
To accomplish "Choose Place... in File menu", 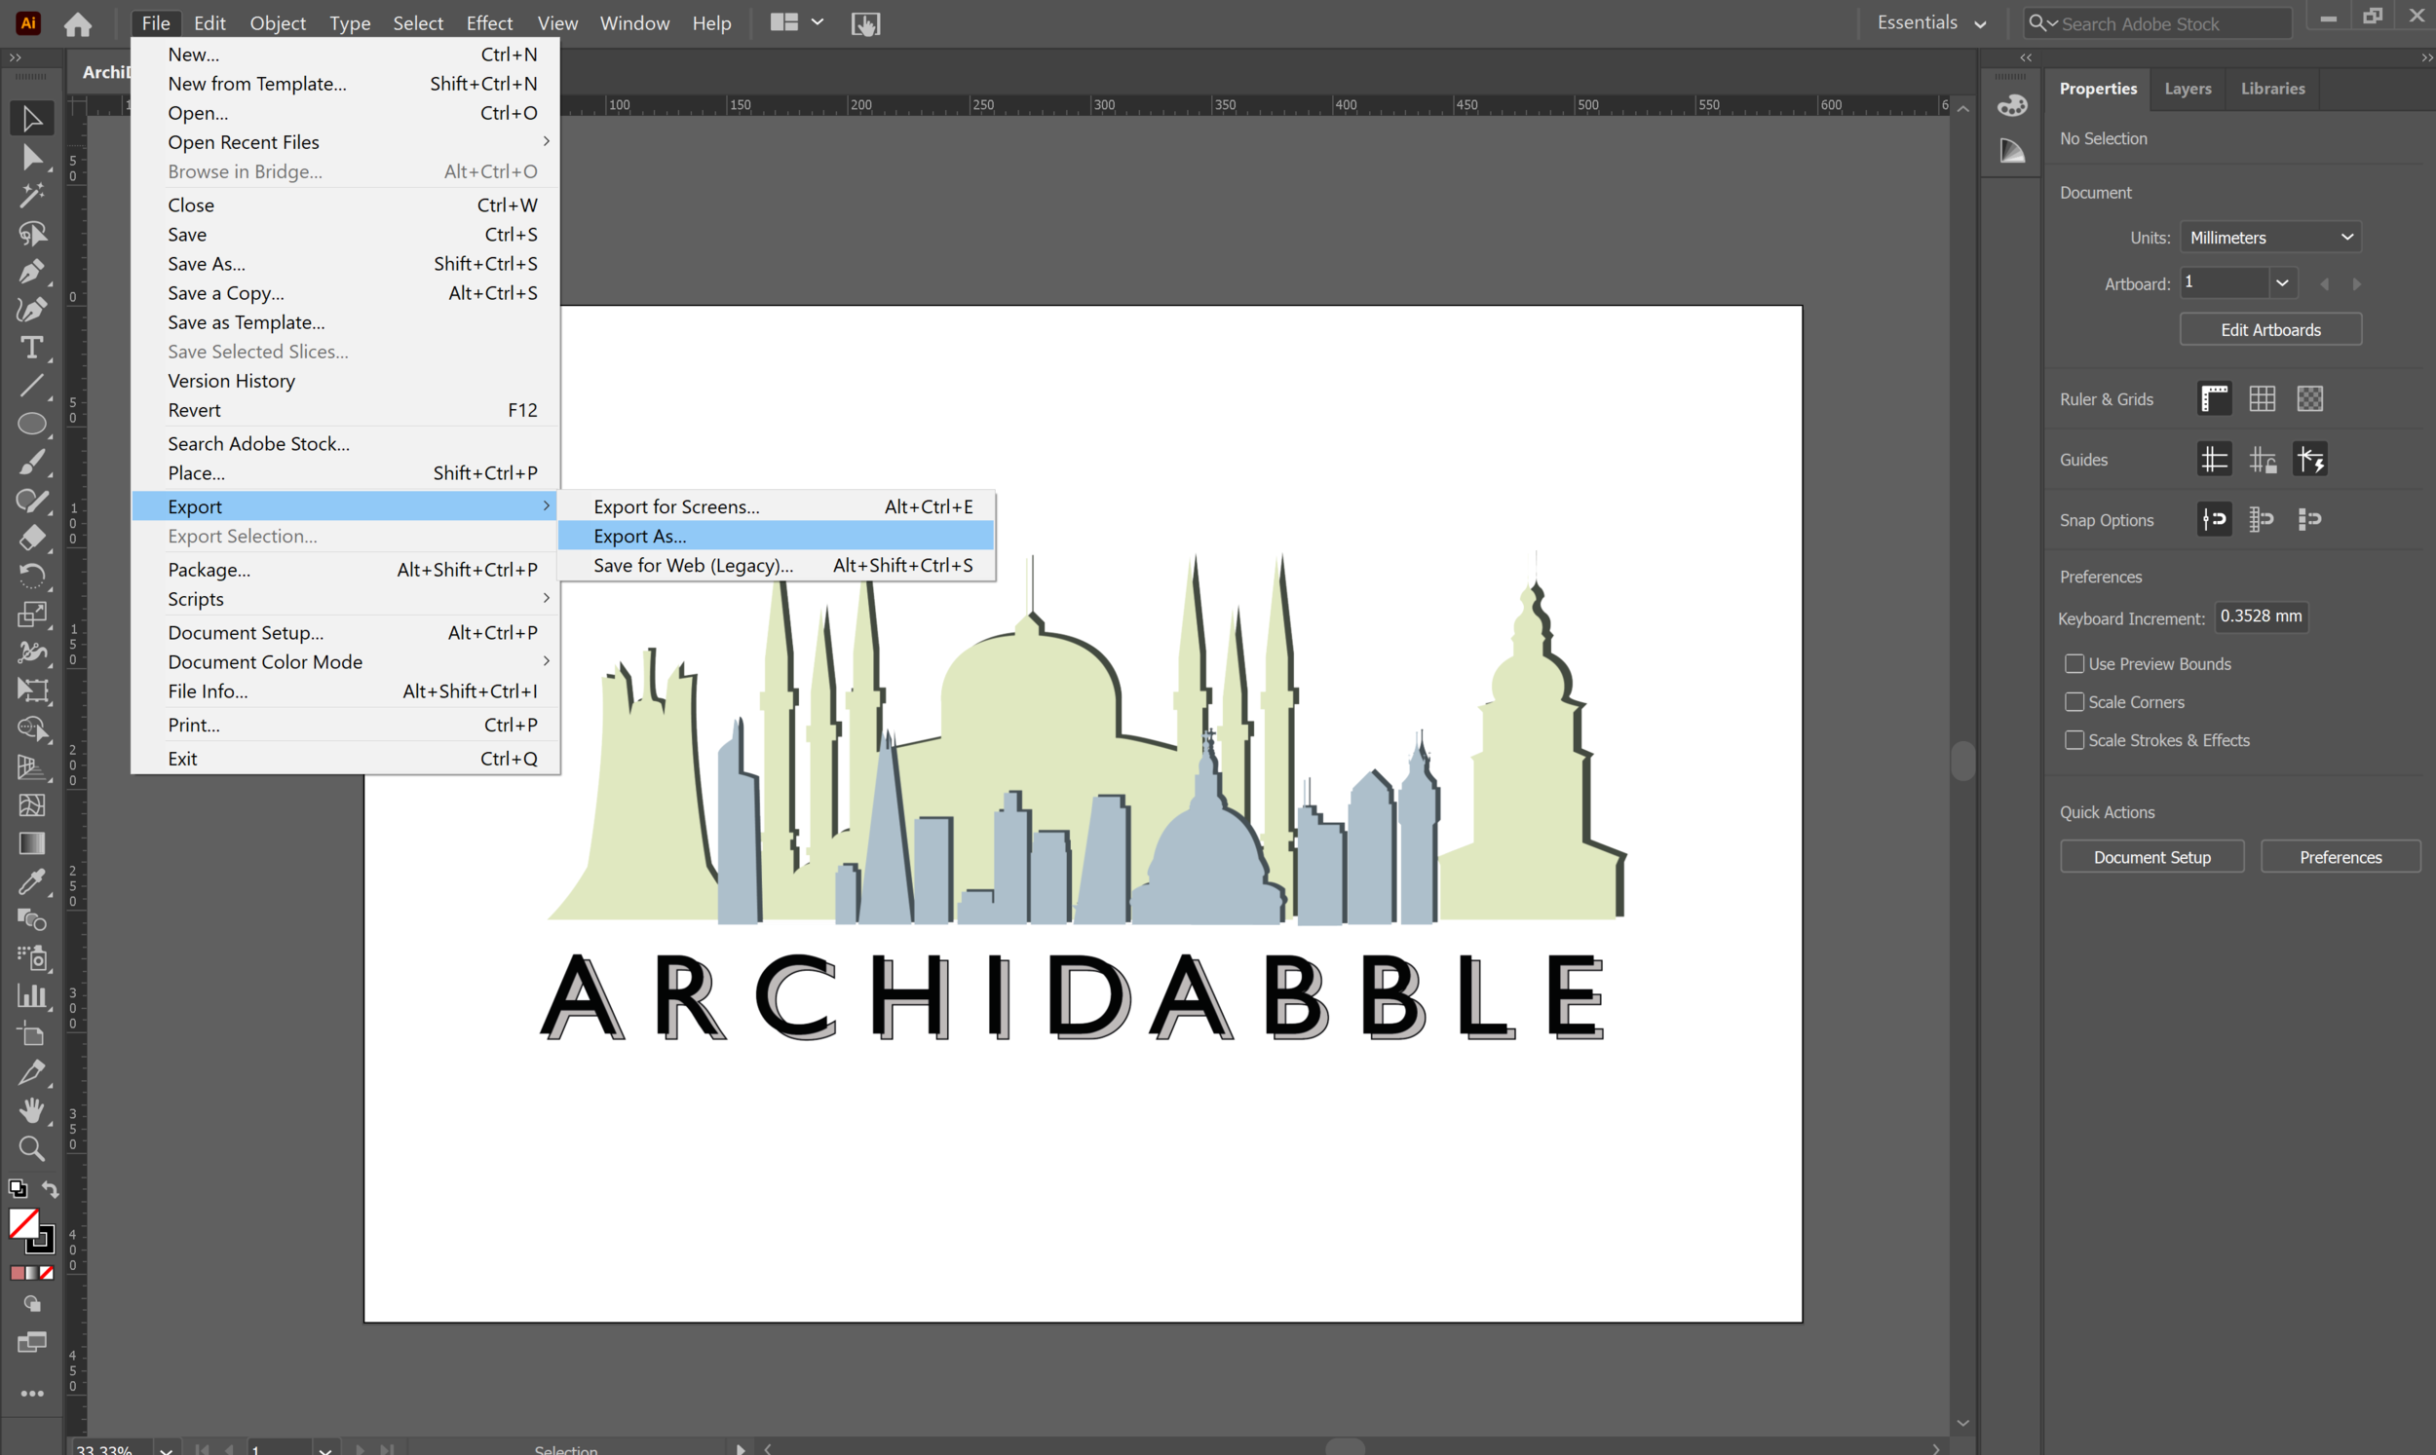I will 345,473.
